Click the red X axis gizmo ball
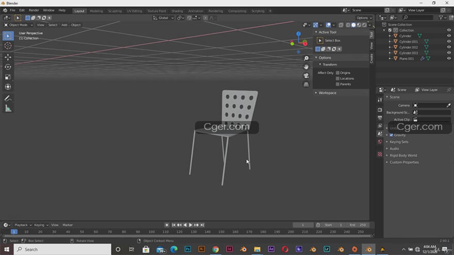 pos(305,44)
